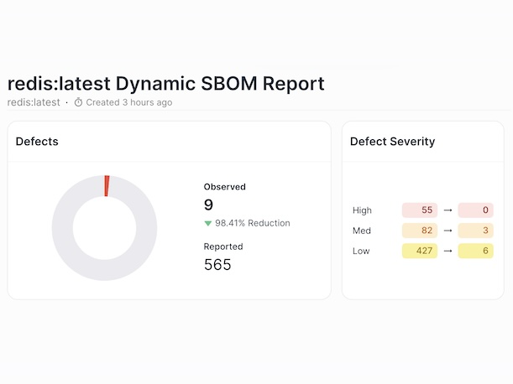Viewport: 513px width, 384px height.
Task: Click the Low result badge showing 6
Action: click(x=476, y=251)
